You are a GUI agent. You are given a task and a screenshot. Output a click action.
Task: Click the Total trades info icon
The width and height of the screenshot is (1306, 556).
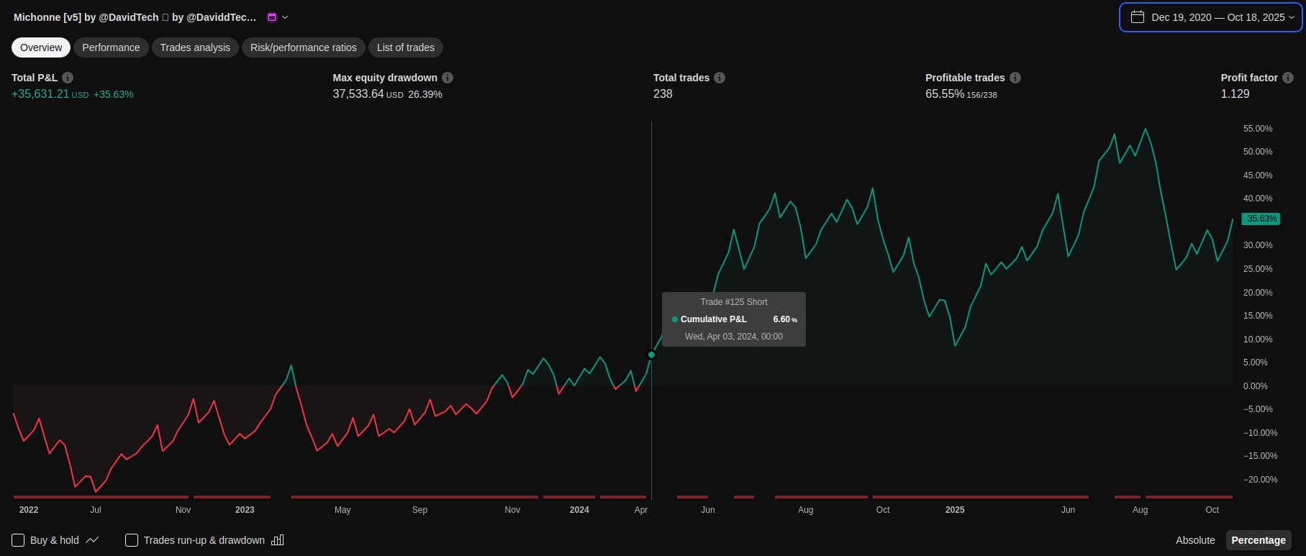720,78
